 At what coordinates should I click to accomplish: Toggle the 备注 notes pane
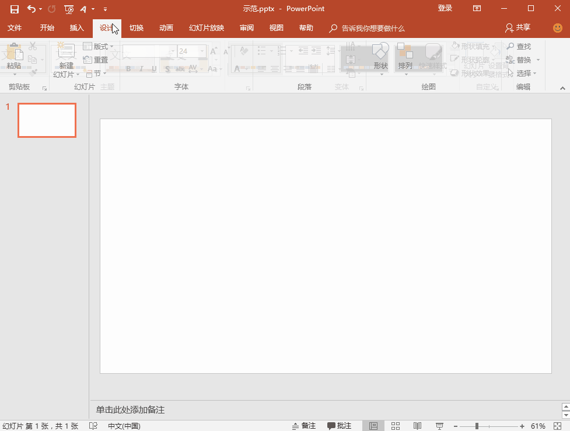[304, 426]
